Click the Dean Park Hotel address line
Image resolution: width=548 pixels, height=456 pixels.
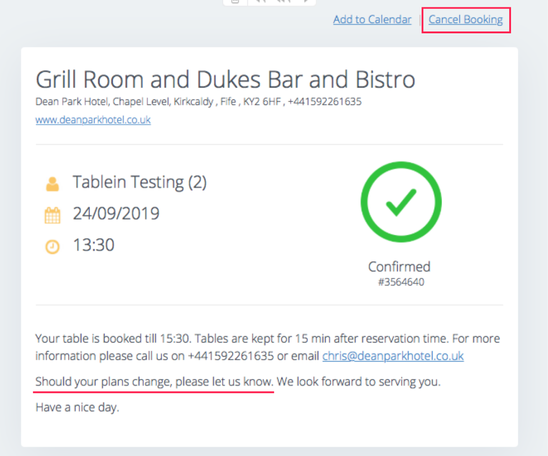click(x=198, y=102)
